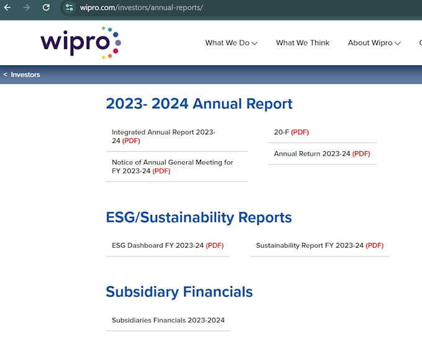
Task: Click the ESG/Sustainability Reports heading
Action: point(199,217)
